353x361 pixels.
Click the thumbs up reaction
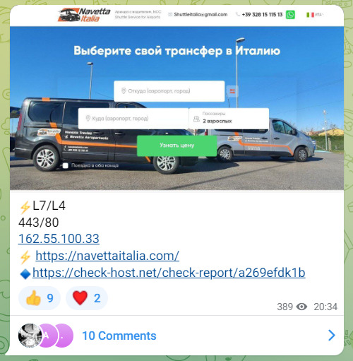(40, 298)
